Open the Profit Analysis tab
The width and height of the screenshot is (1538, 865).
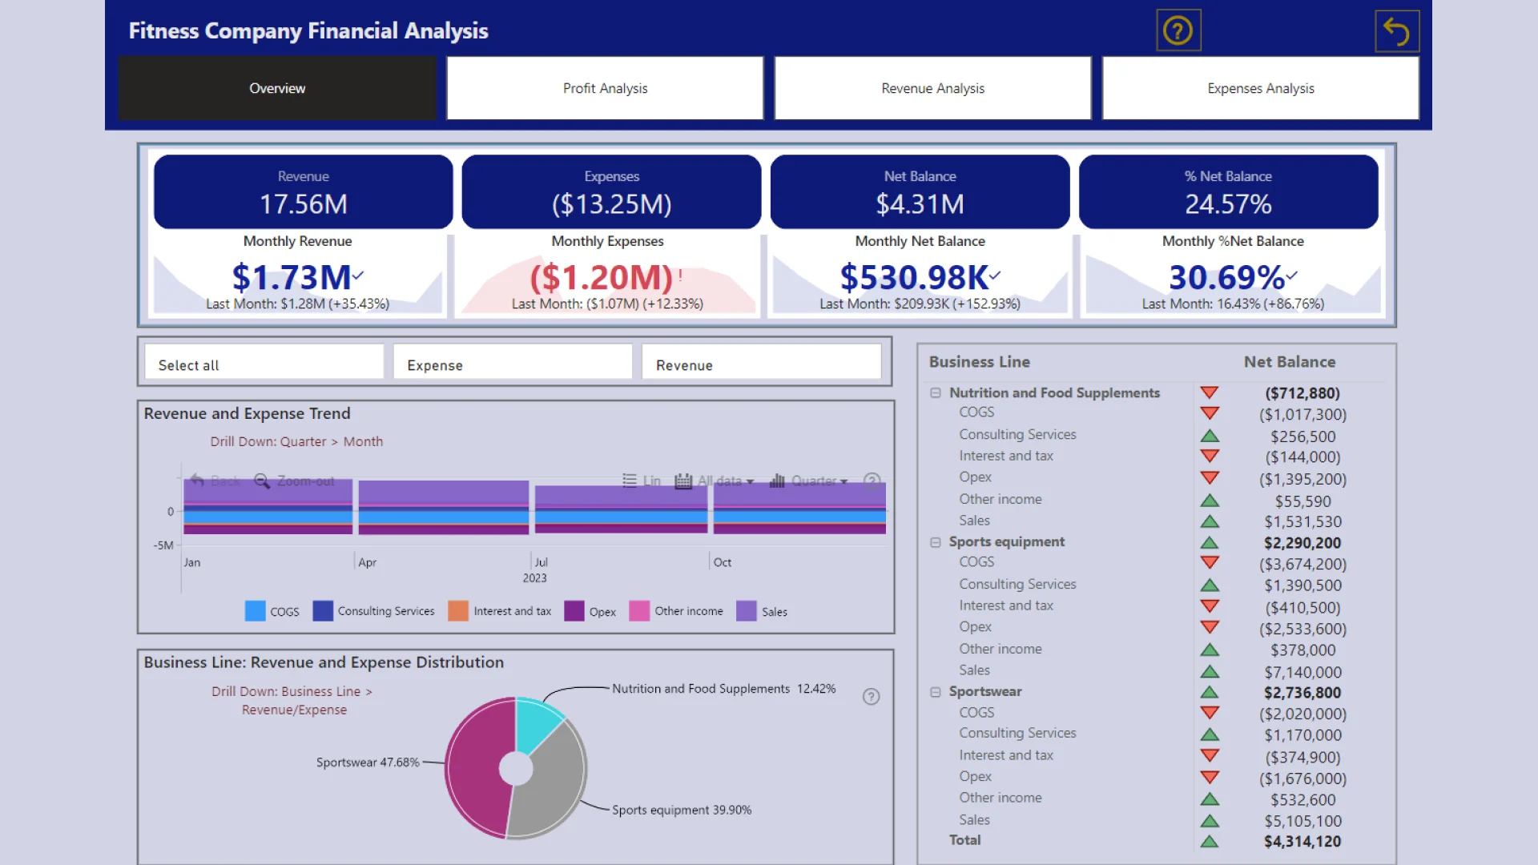pyautogui.click(x=605, y=88)
